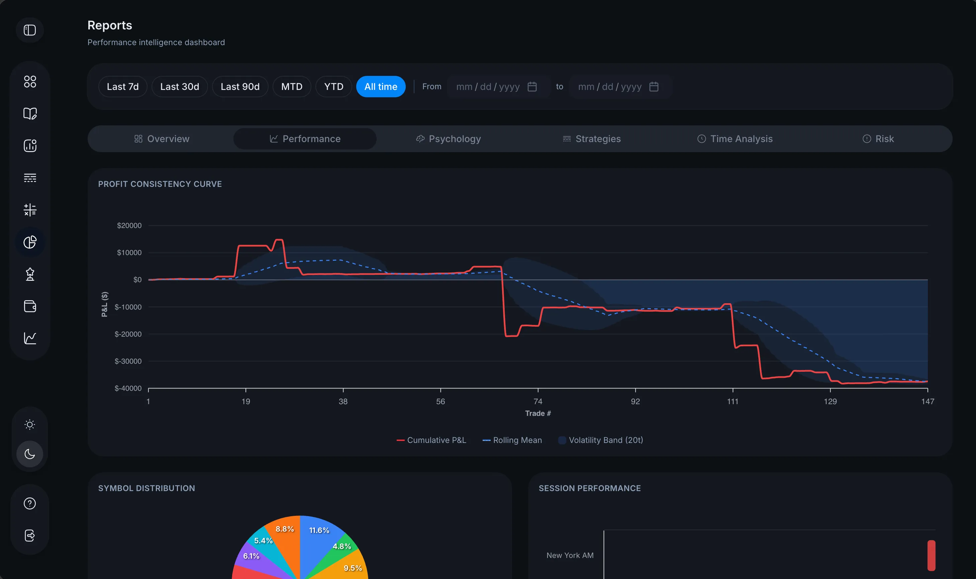The width and height of the screenshot is (976, 579).
Task: Open the pie chart reports icon
Action: [x=30, y=242]
